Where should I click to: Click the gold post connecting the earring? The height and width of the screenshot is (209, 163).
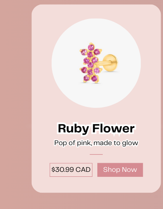105,63
